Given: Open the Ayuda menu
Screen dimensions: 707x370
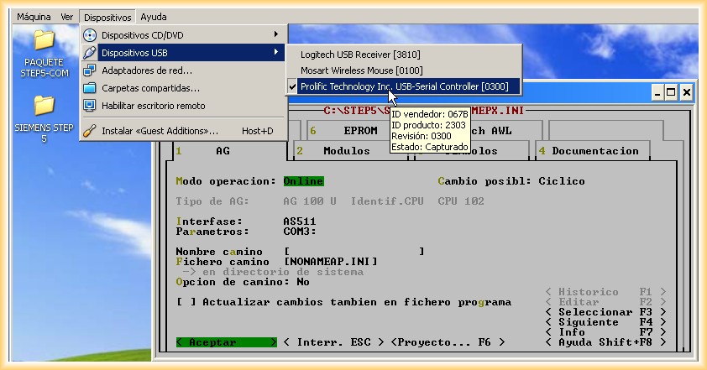Looking at the screenshot, I should point(154,17).
